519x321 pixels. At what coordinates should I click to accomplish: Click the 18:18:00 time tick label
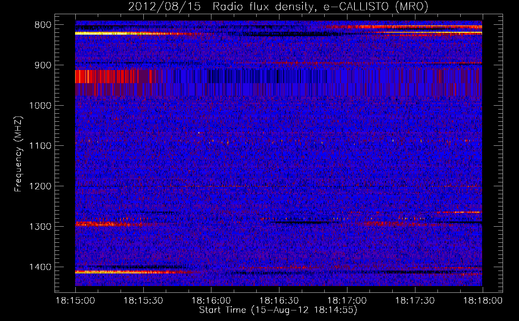(x=483, y=301)
